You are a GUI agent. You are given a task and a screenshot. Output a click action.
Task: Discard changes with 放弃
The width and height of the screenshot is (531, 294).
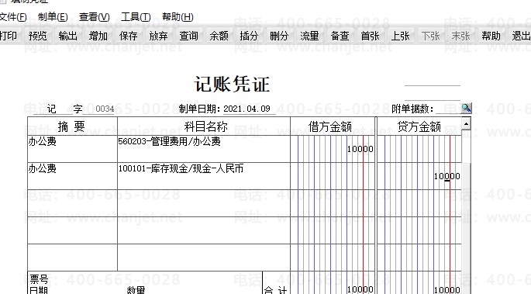(x=158, y=36)
